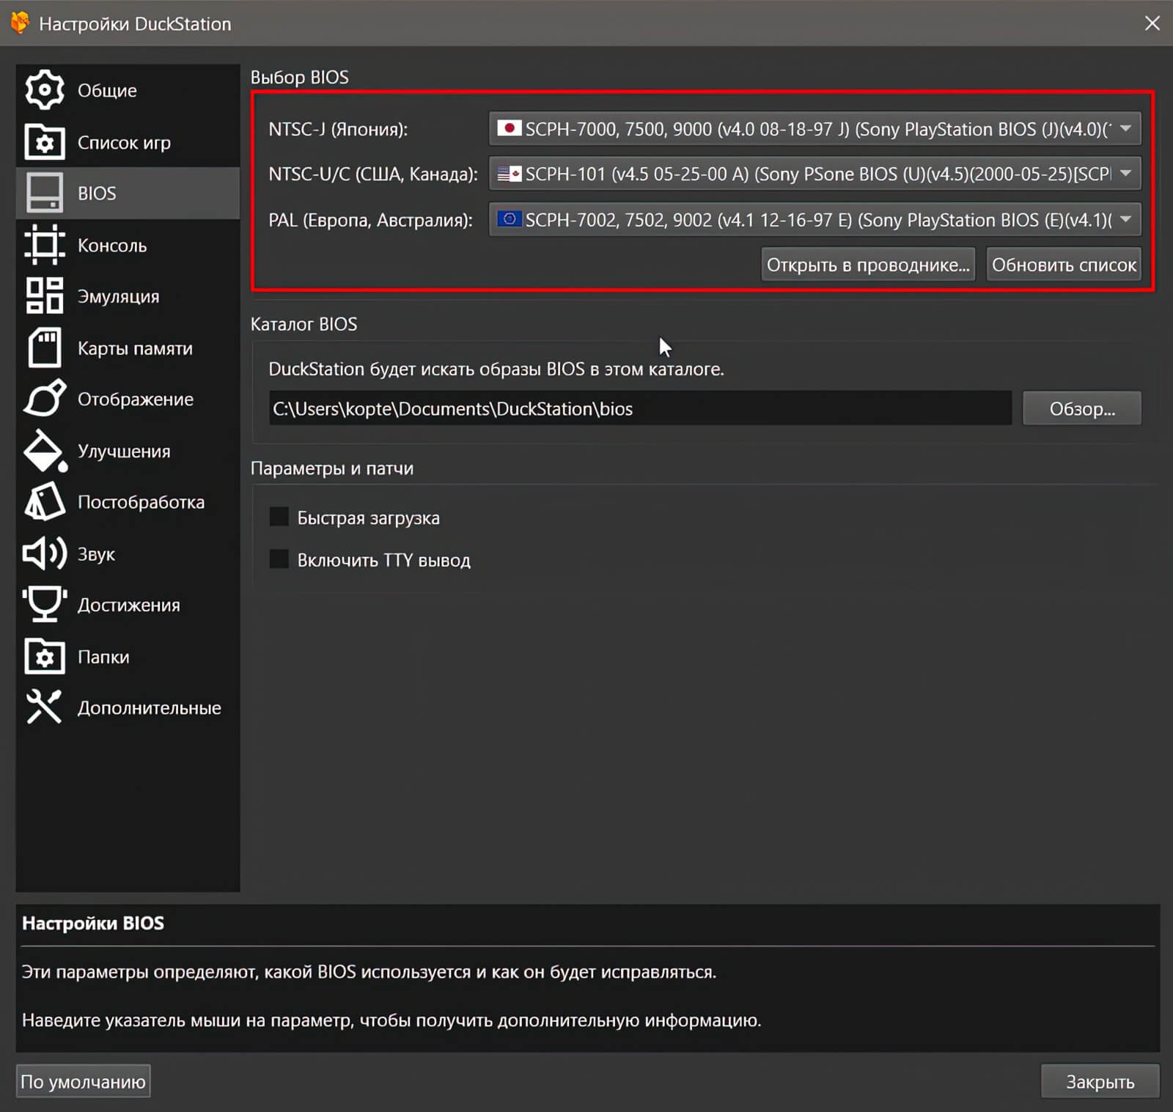Click the BIOS directory path field
Image resolution: width=1173 pixels, height=1112 pixels.
(640, 408)
